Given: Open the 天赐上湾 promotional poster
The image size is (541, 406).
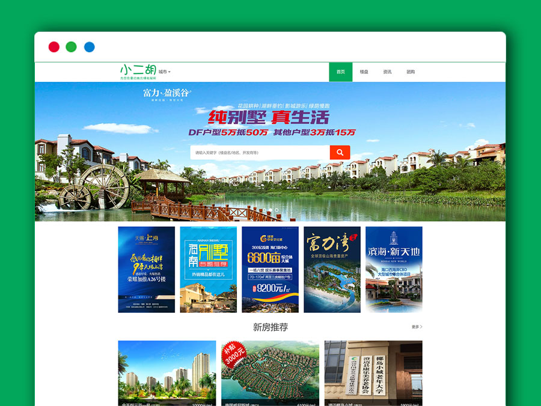Looking at the screenshot, I should click(x=147, y=269).
